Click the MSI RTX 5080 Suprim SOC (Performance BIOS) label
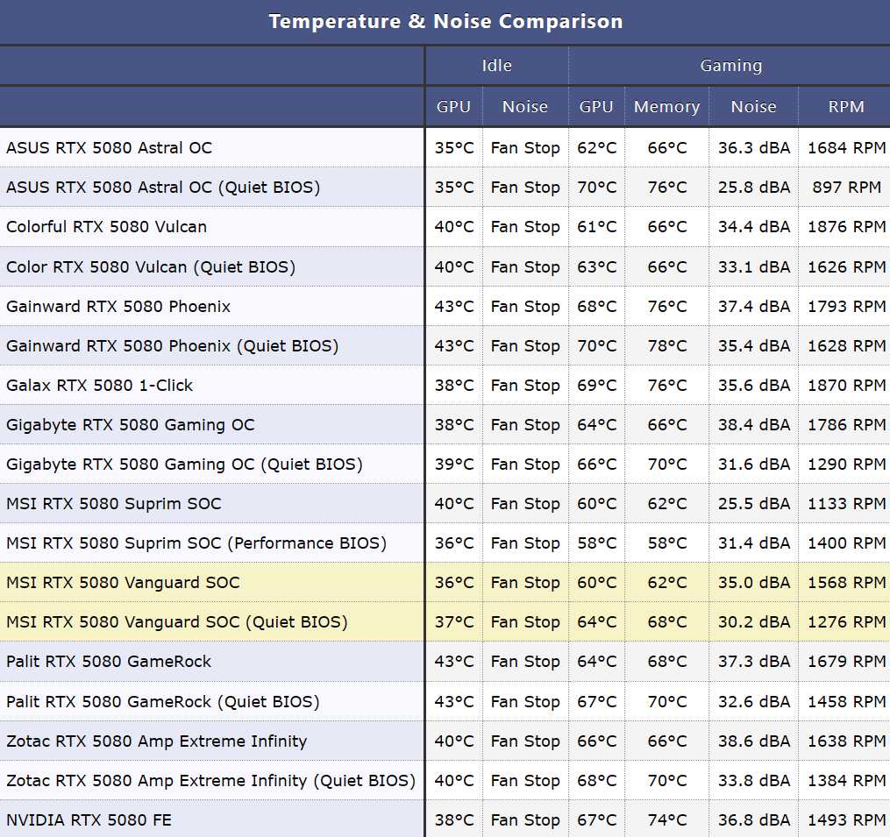The width and height of the screenshot is (890, 837). [x=196, y=543]
